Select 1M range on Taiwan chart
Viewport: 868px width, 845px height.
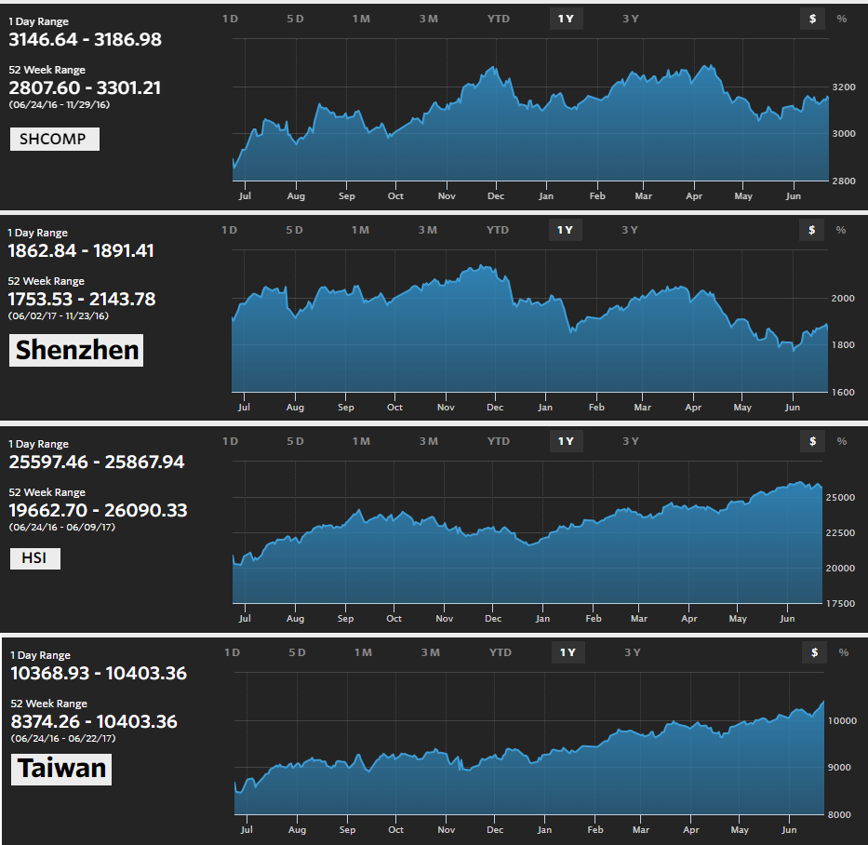363,652
